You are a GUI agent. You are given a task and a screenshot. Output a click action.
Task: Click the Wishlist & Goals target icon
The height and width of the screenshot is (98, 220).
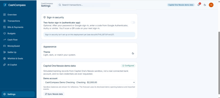[x=4, y=58]
